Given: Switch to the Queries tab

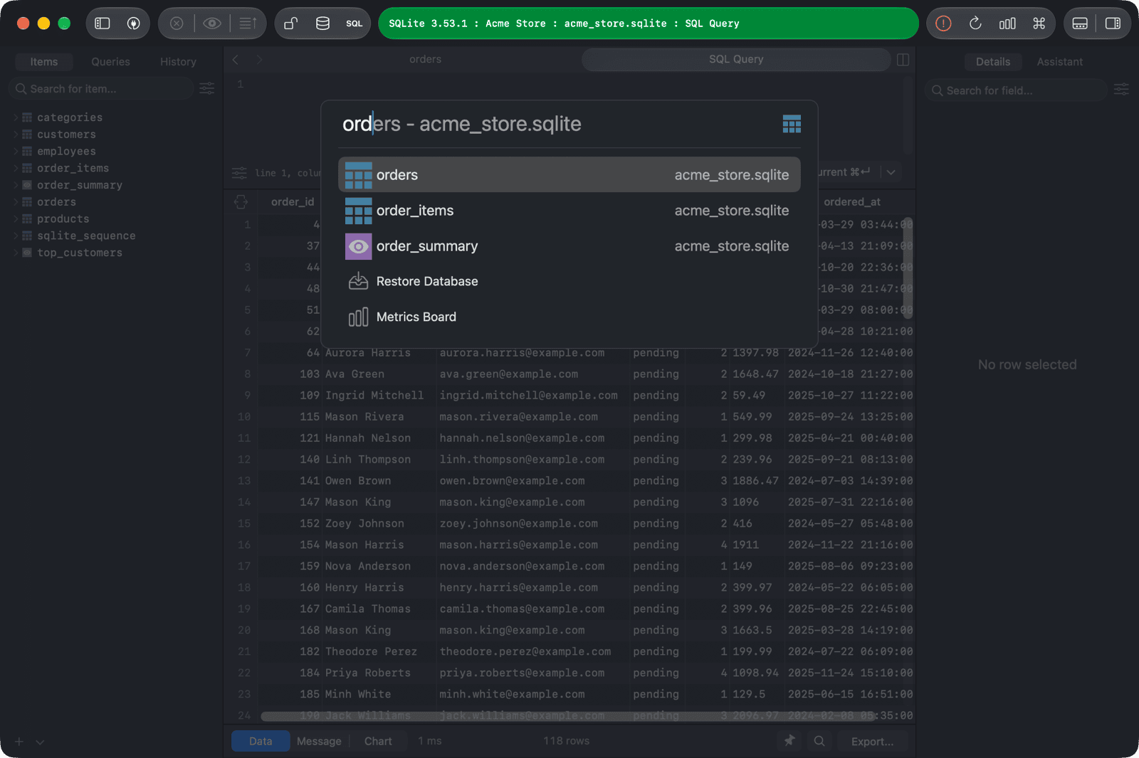Looking at the screenshot, I should click(x=110, y=62).
